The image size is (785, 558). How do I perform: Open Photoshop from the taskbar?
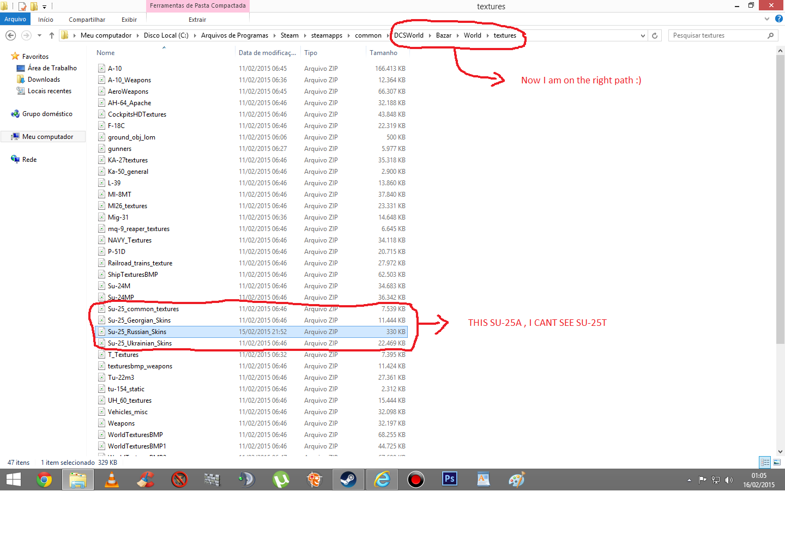coord(450,480)
